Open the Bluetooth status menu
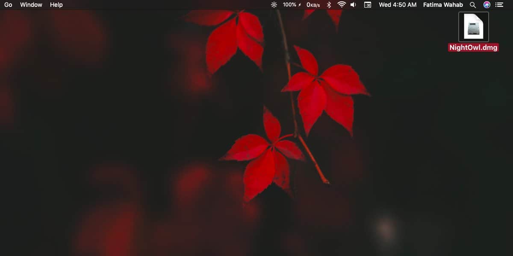The image size is (513, 256). (x=329, y=5)
